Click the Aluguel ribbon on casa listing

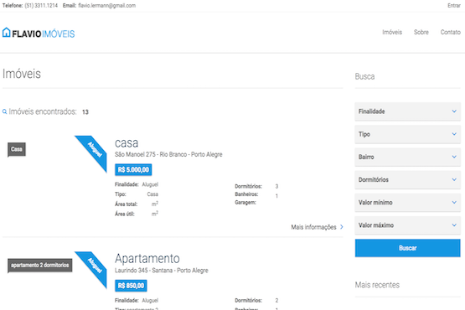(90, 154)
